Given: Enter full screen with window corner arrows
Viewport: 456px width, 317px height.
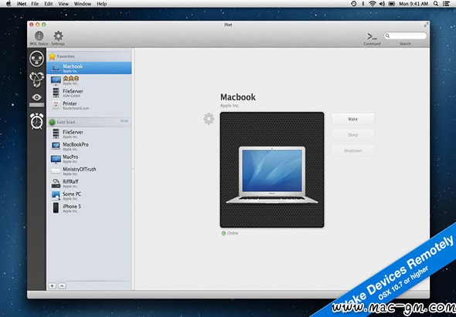Looking at the screenshot, I should pyautogui.click(x=426, y=25).
